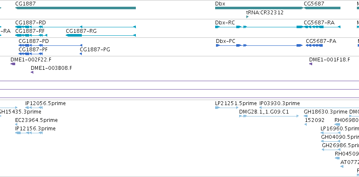Click the IP12156.3prime EST feature
This screenshot has height=177, width=359.
click(29, 133)
